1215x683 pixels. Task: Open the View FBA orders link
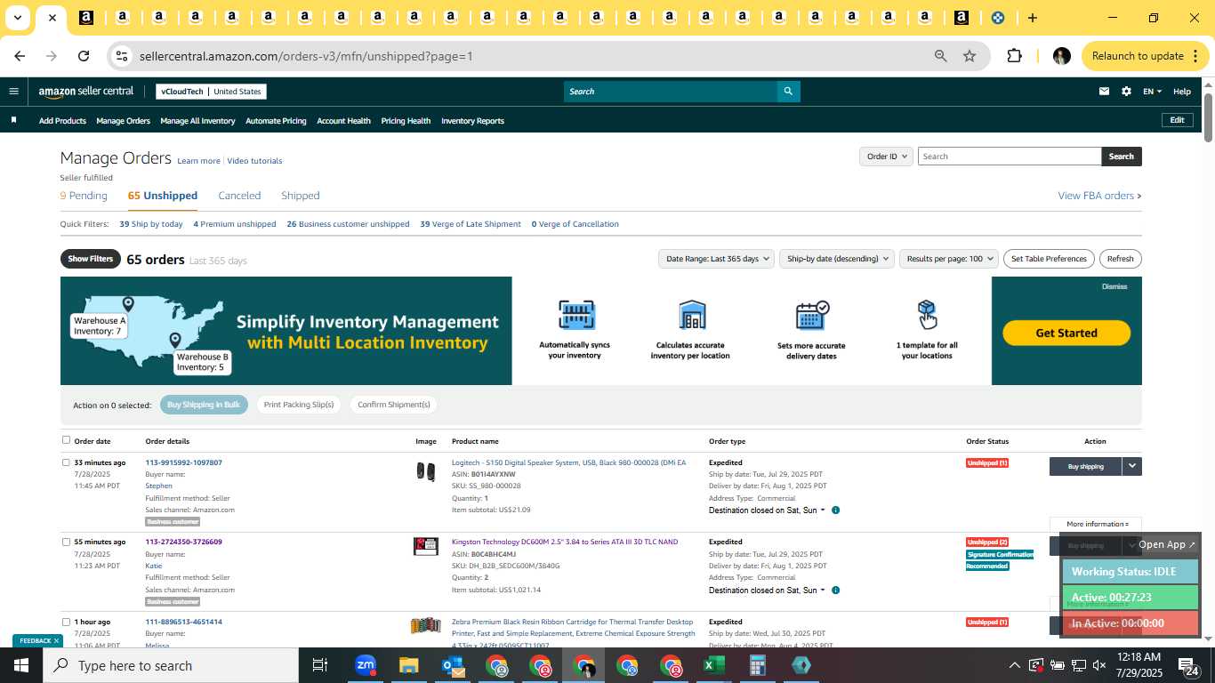(1099, 196)
